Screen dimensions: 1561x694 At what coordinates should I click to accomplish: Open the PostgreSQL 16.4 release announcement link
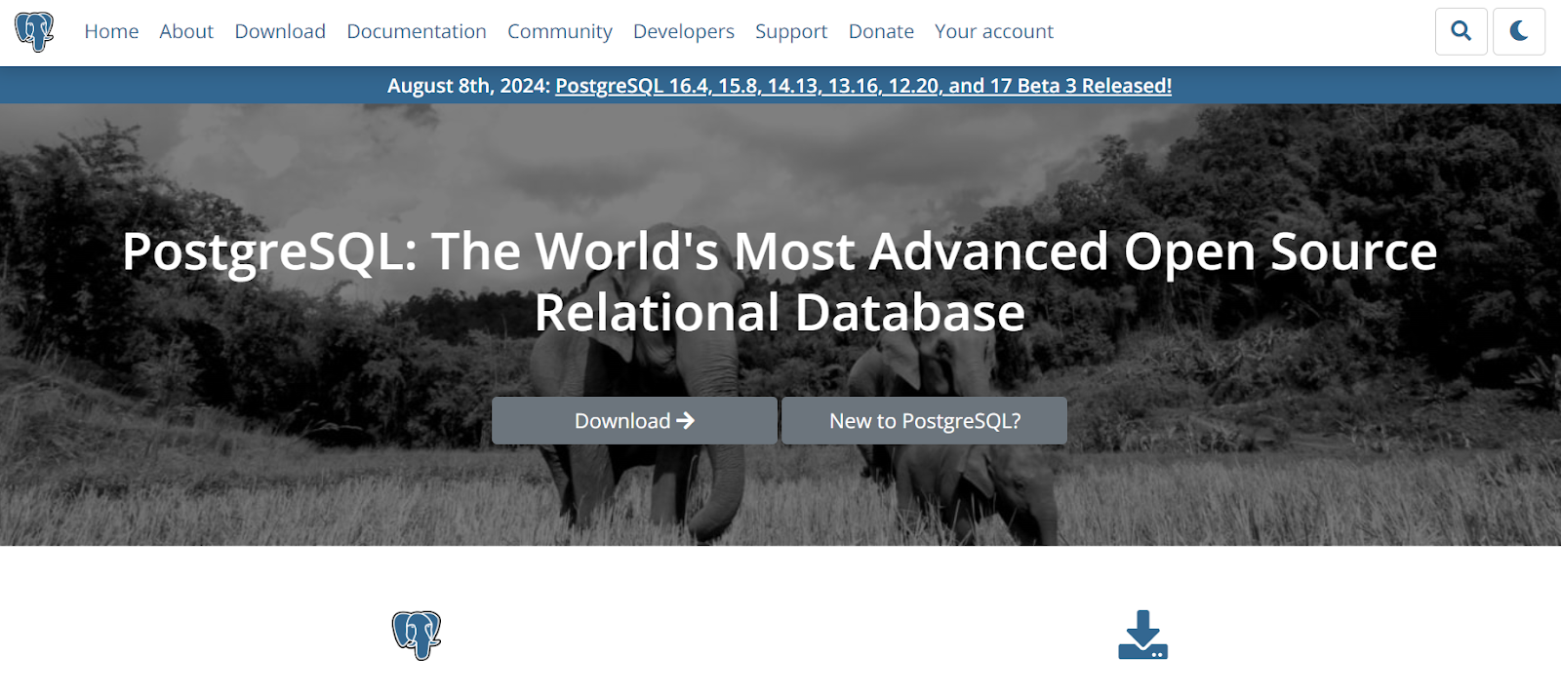click(863, 86)
